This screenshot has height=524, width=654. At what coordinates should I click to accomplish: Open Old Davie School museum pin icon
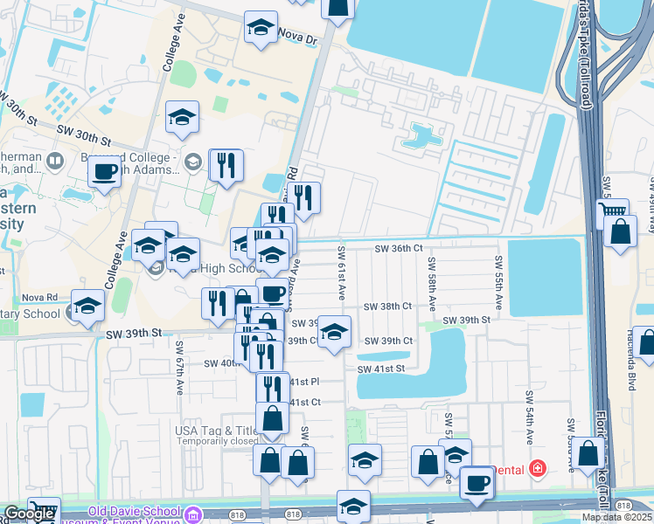pyautogui.click(x=192, y=514)
